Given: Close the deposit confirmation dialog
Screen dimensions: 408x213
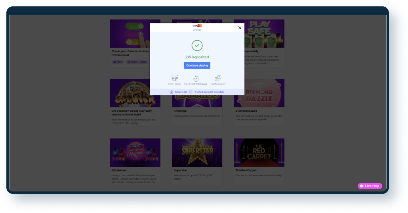Looking at the screenshot, I should [x=239, y=28].
